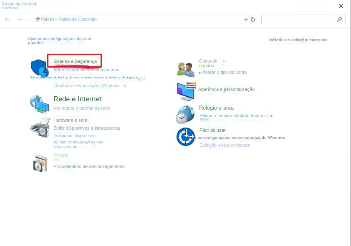The image size is (351, 246).
Task: Change the Método de exibição categoria dropdown
Action: [318, 40]
